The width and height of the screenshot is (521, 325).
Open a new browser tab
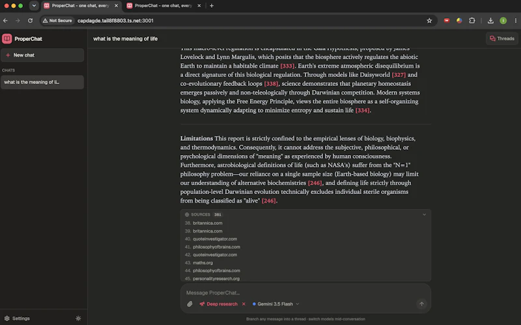(212, 6)
